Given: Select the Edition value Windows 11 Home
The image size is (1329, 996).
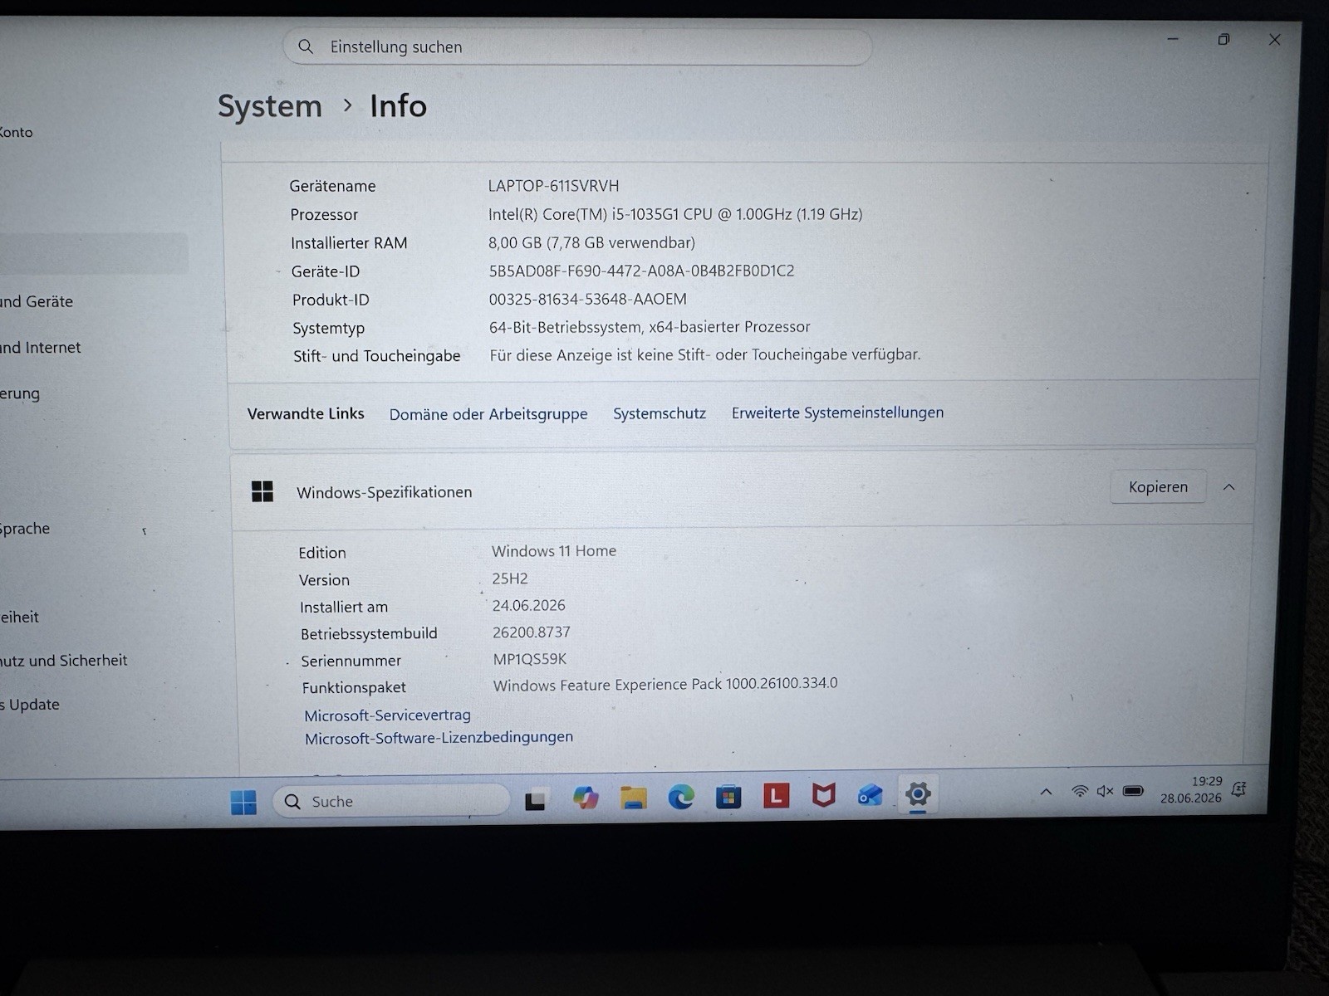Looking at the screenshot, I should [554, 551].
